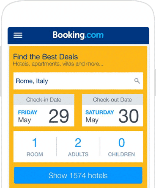Edit the Rome, Italy destination field
This screenshot has height=188, width=156.
[x=78, y=81]
